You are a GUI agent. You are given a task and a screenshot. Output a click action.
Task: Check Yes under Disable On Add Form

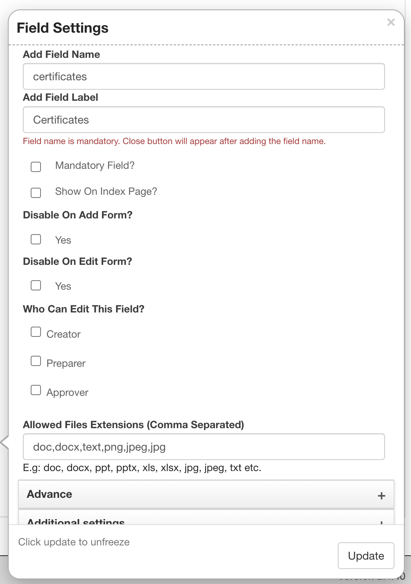pos(36,239)
